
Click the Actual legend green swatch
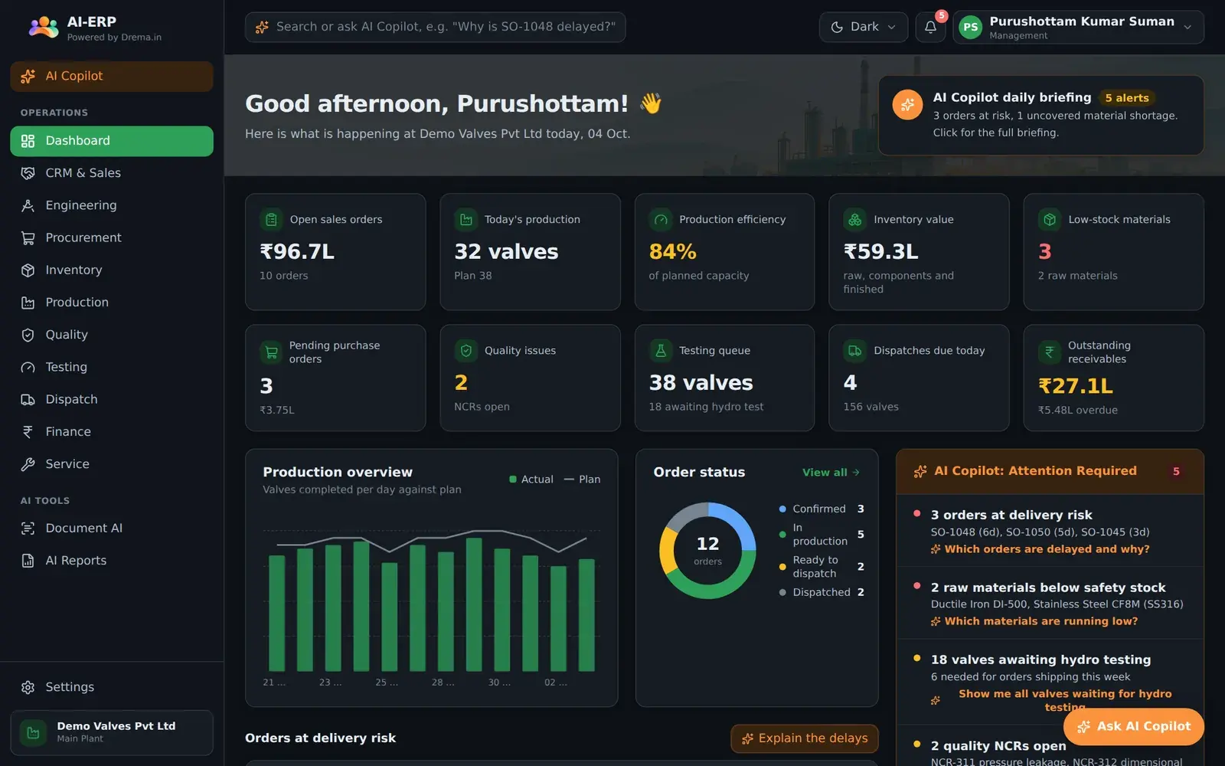click(513, 480)
